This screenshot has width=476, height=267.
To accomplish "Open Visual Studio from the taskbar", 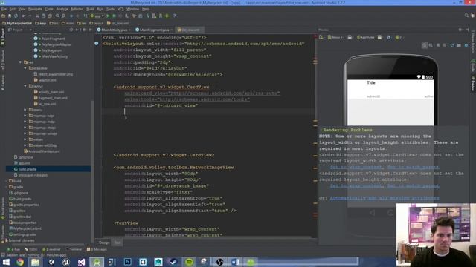I will pos(81,262).
